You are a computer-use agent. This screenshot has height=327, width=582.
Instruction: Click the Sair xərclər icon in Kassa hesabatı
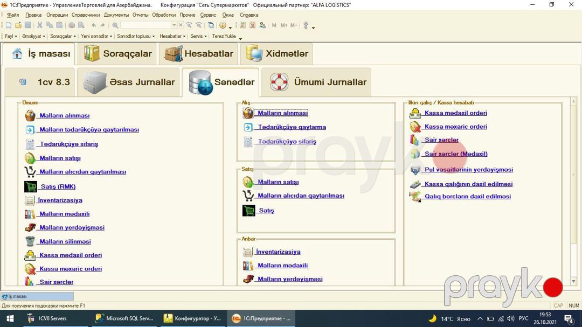(414, 140)
